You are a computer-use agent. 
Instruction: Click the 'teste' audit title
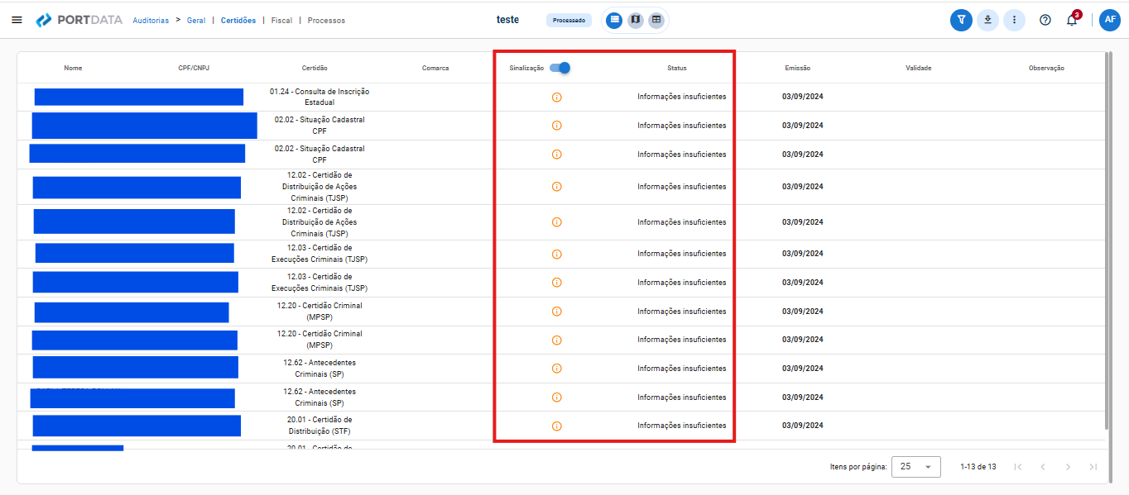pos(507,20)
